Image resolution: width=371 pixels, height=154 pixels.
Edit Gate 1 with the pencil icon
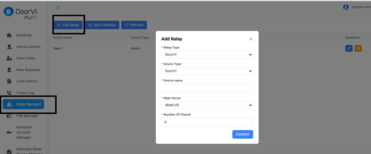coord(349,48)
